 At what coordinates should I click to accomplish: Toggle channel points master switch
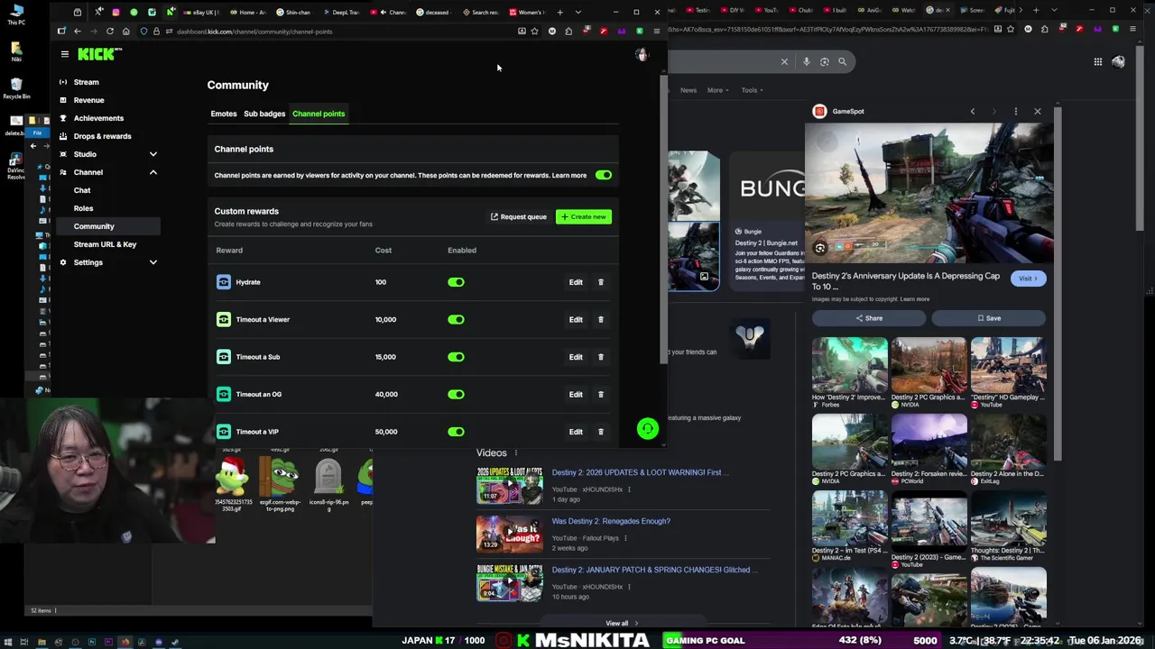coord(603,175)
